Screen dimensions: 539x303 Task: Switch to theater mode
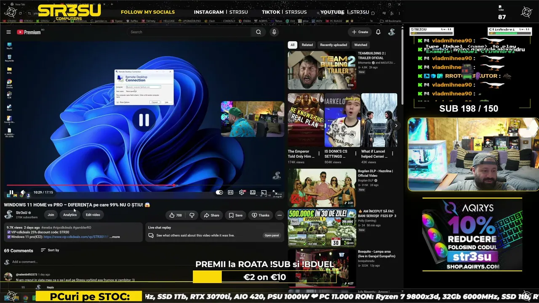[x=253, y=192]
